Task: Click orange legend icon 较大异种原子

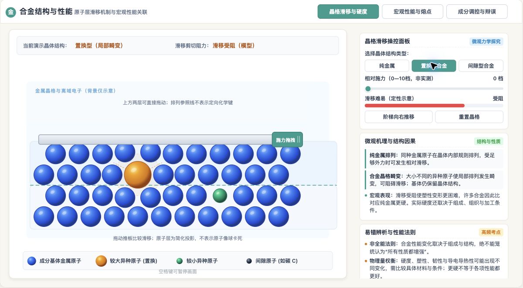Action: 101,261
